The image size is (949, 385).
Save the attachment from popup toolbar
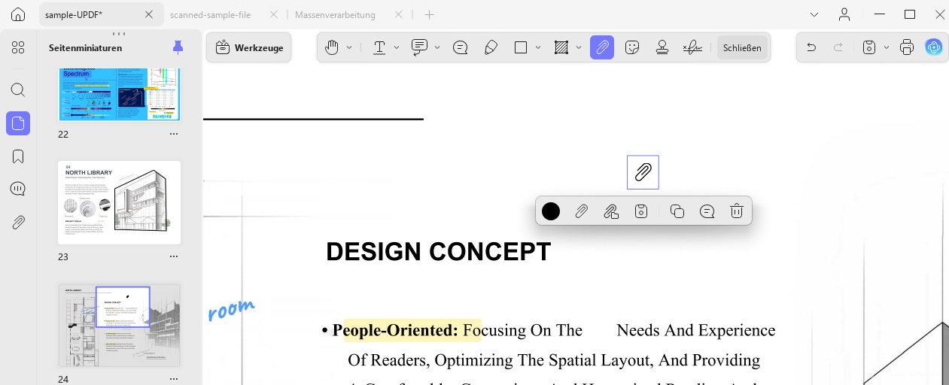click(x=641, y=211)
